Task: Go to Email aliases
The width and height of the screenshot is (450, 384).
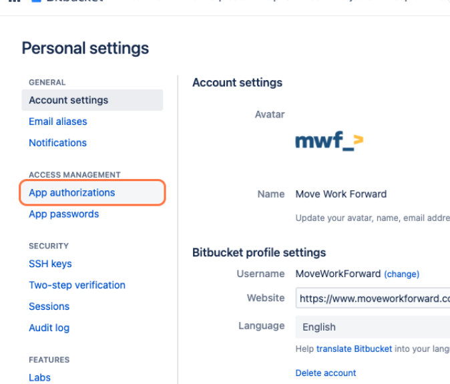Action: pos(57,122)
